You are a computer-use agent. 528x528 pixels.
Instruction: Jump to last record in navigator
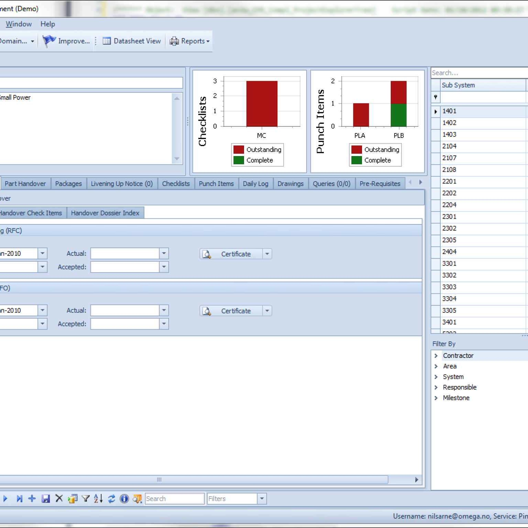coord(19,498)
